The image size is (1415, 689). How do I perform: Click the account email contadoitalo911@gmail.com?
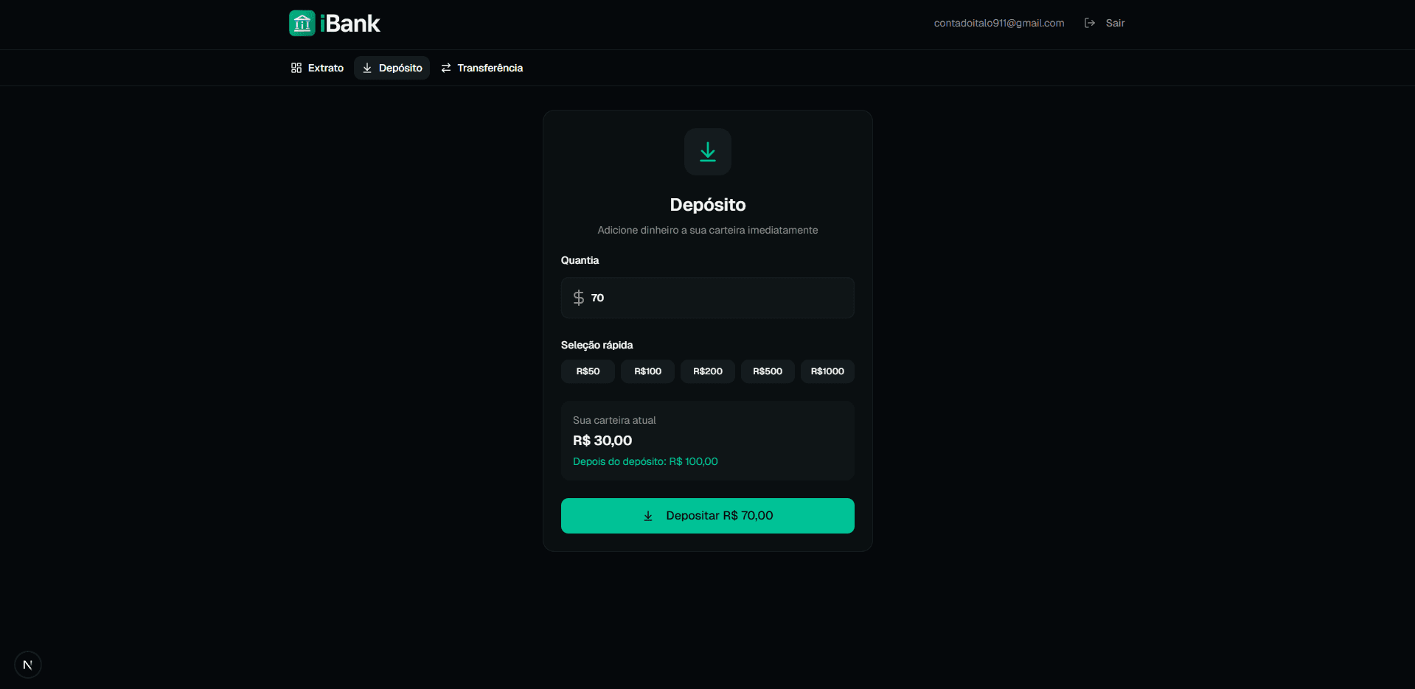click(998, 23)
